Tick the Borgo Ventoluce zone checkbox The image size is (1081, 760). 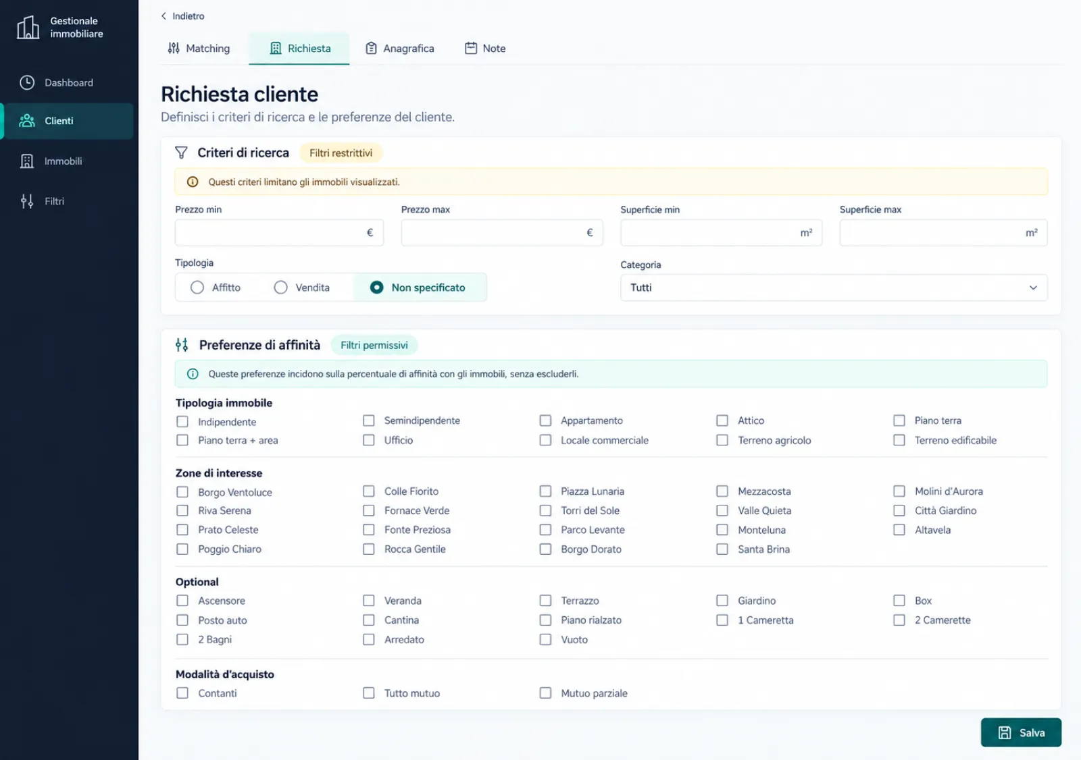(x=182, y=492)
